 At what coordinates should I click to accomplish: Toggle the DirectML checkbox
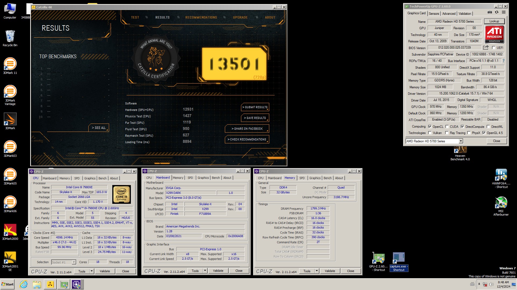(x=488, y=126)
